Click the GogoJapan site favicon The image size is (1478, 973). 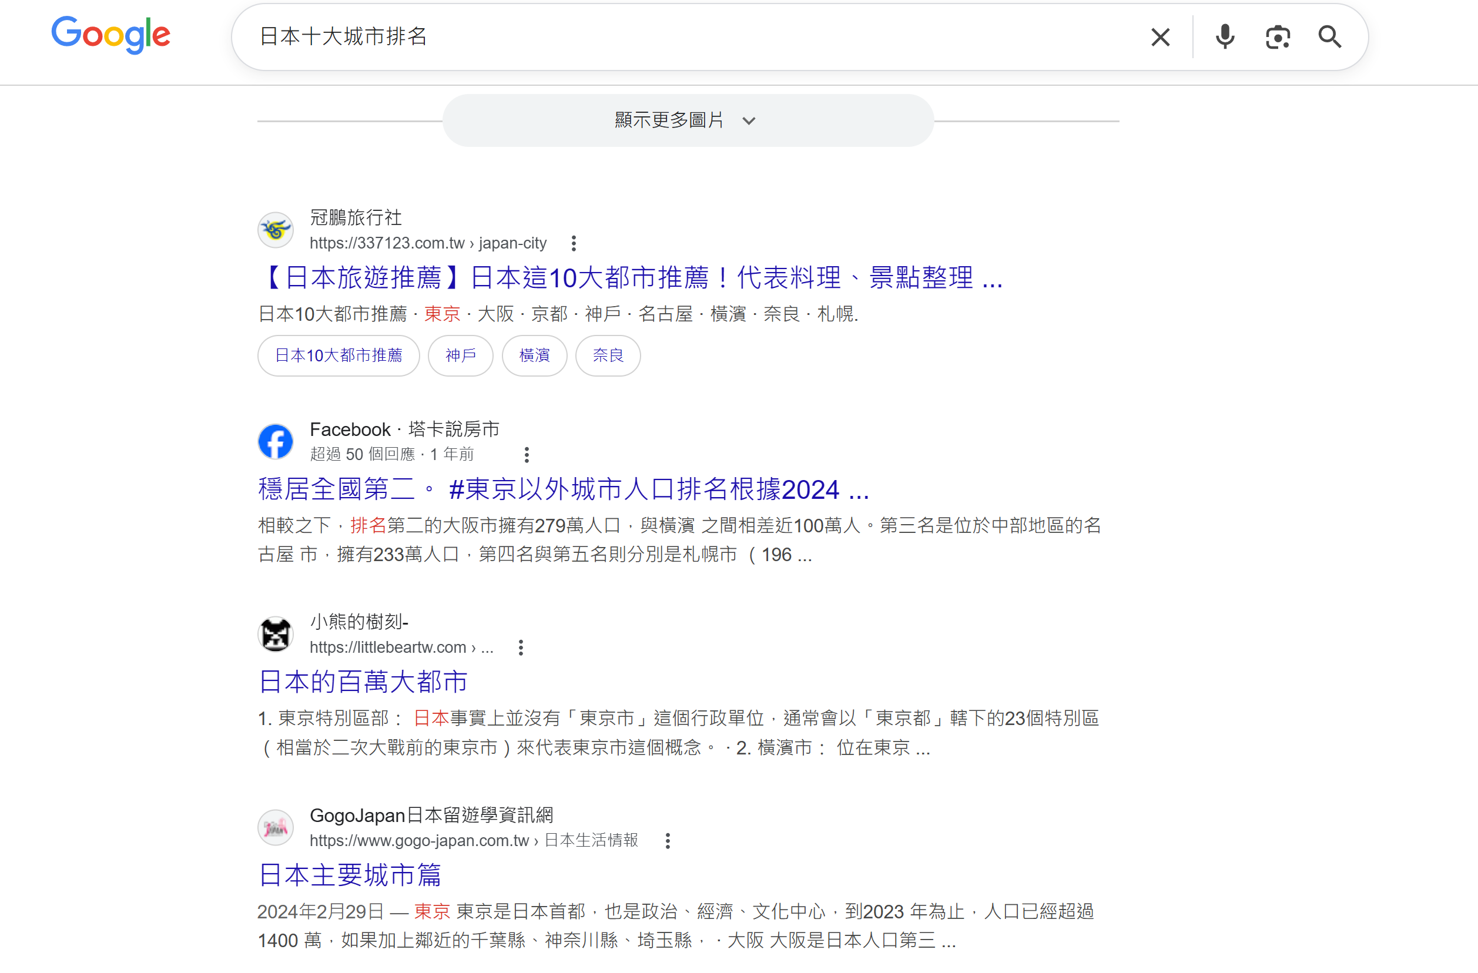click(x=276, y=827)
